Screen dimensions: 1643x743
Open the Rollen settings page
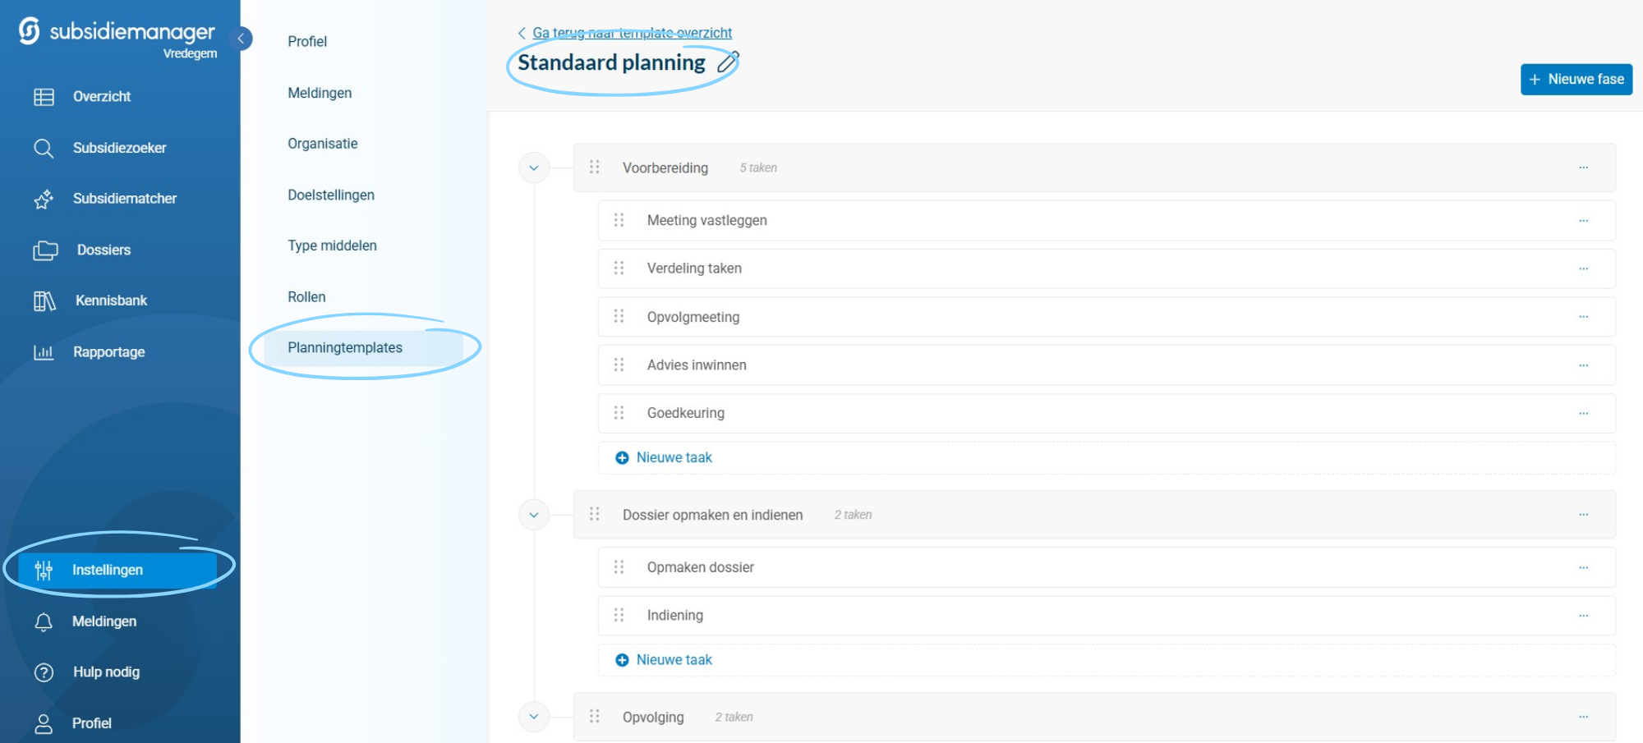pos(306,296)
